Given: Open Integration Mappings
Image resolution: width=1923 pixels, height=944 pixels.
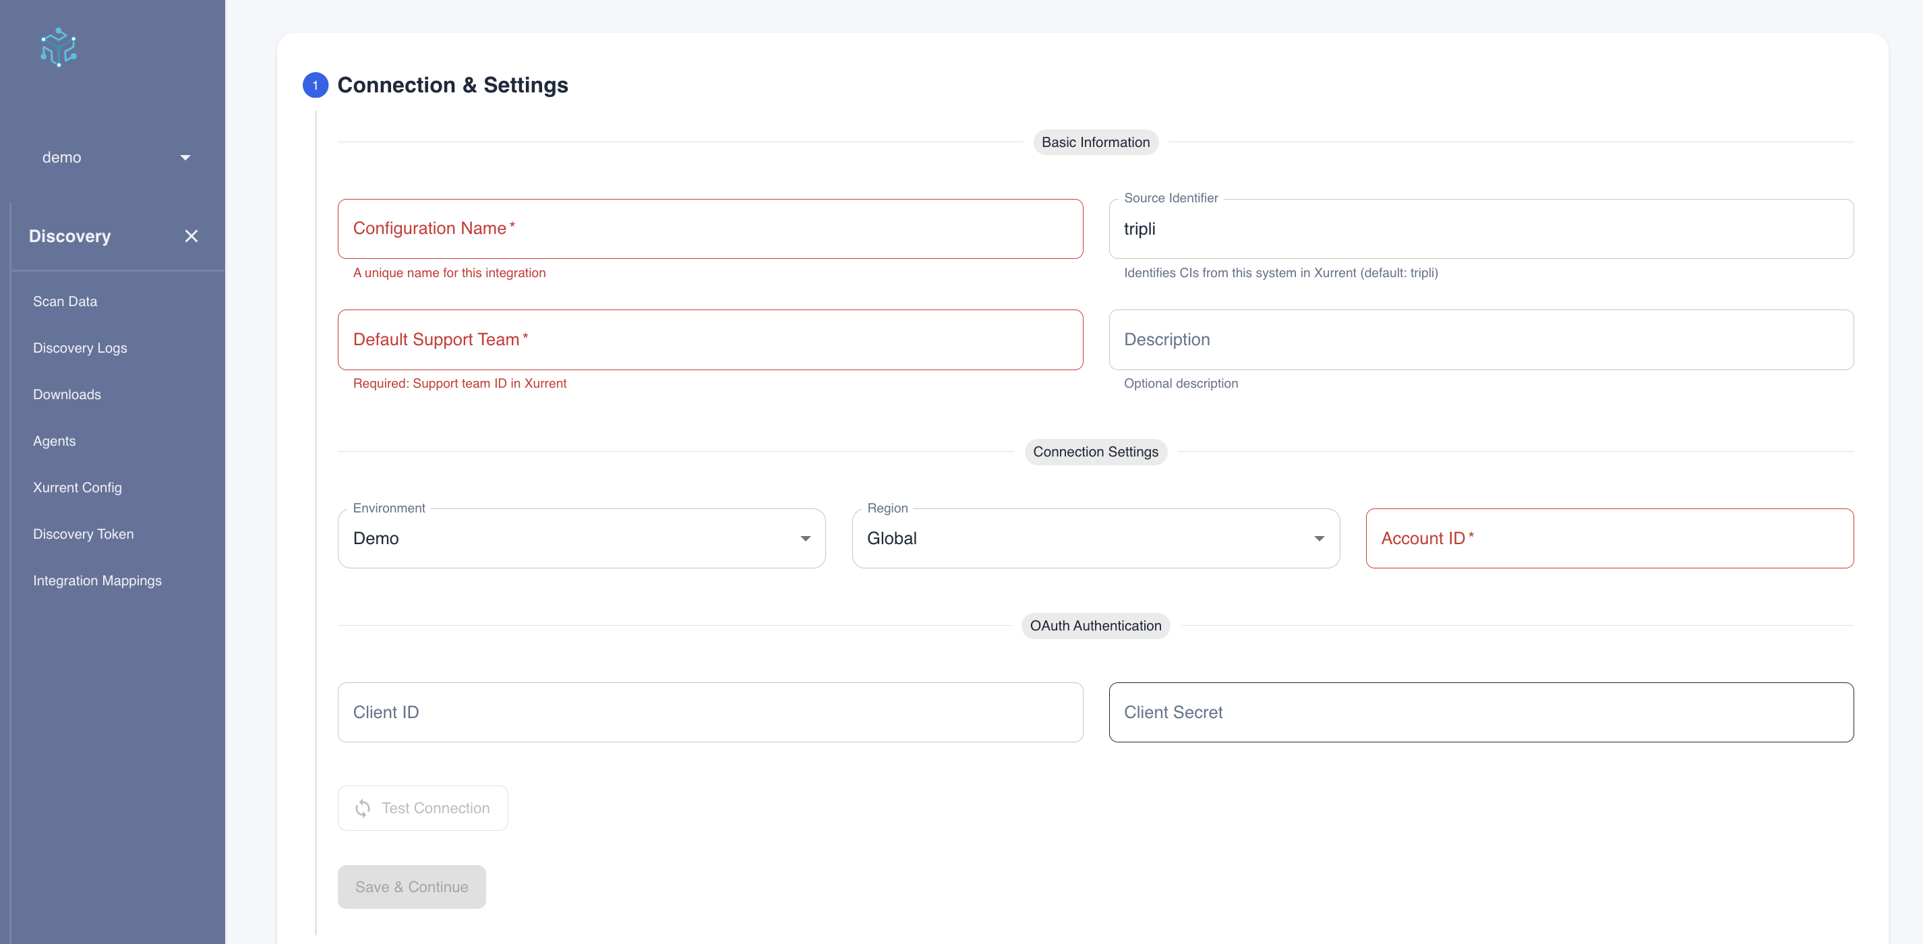Looking at the screenshot, I should [x=97, y=581].
